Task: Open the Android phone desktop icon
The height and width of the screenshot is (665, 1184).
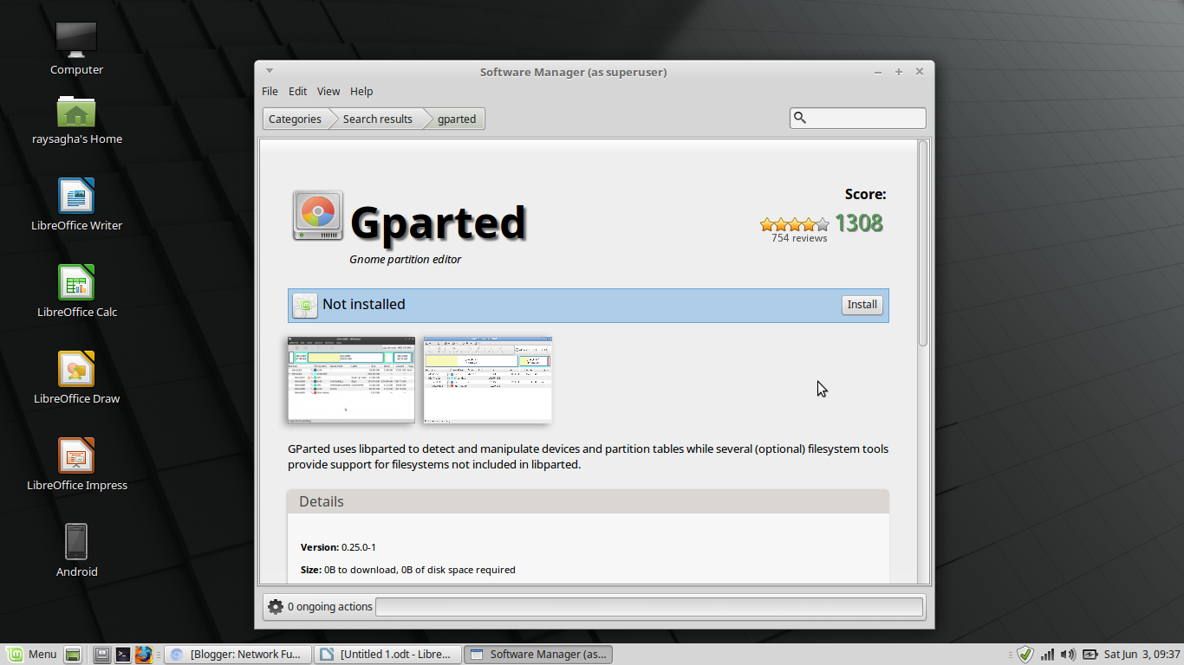Action: click(x=76, y=542)
